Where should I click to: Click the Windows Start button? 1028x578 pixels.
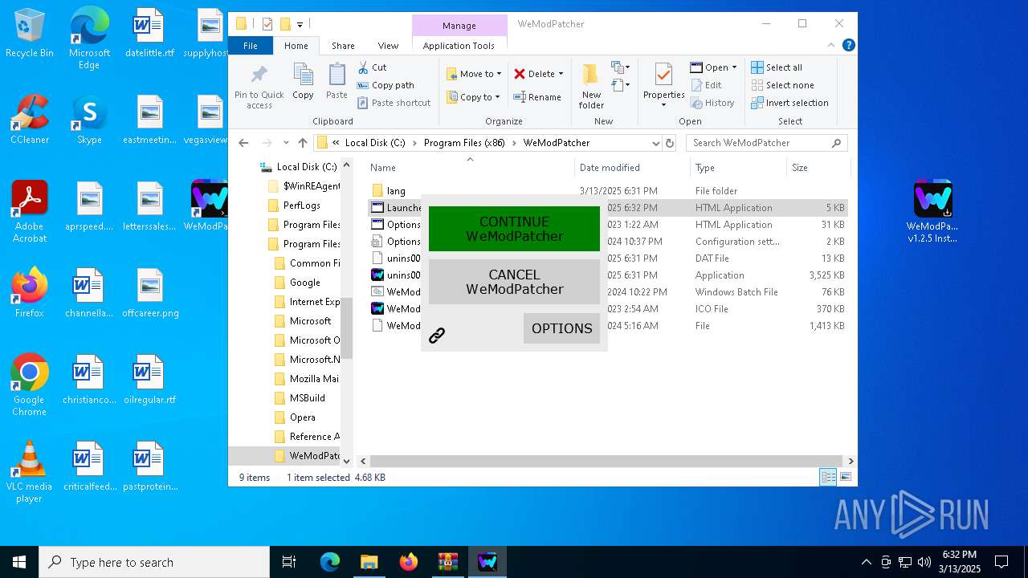tap(19, 562)
